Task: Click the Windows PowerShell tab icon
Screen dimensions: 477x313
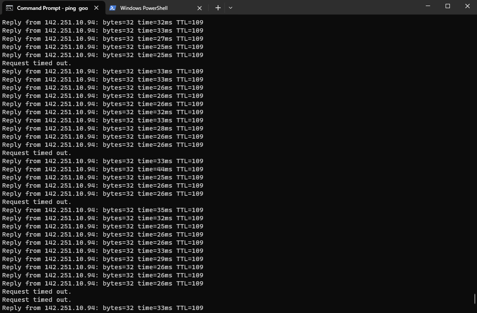Action: (113, 8)
